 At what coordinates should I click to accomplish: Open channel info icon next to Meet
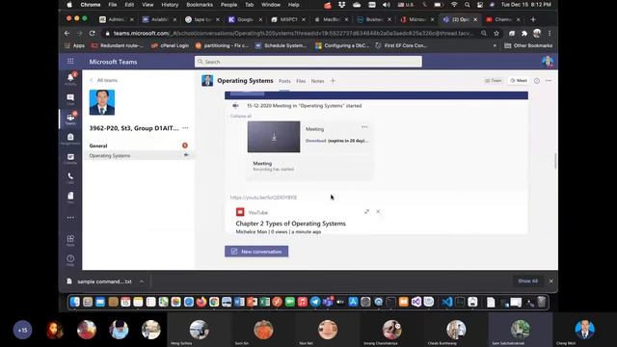(x=537, y=81)
